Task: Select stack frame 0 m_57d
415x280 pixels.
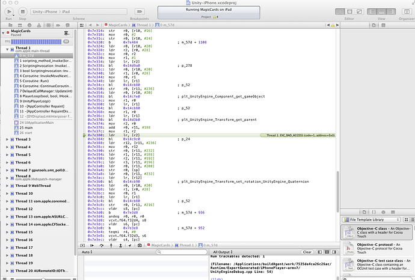Action: coord(37,56)
